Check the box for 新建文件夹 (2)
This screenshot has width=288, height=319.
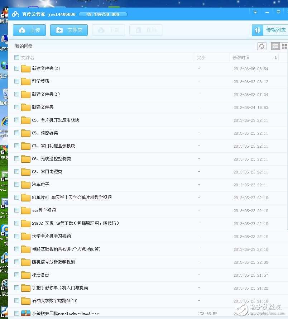(x=17, y=68)
